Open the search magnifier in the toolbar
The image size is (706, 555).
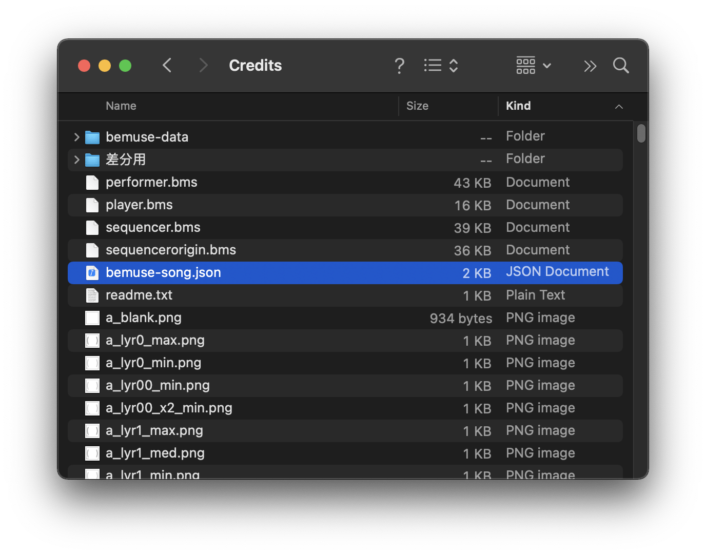[x=620, y=66]
